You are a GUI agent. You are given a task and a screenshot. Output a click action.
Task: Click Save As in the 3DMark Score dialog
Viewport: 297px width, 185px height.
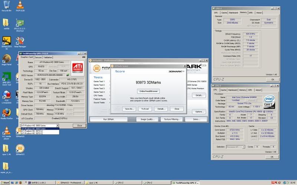(x=129, y=109)
